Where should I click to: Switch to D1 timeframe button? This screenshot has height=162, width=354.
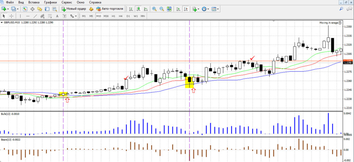[x=128, y=16]
